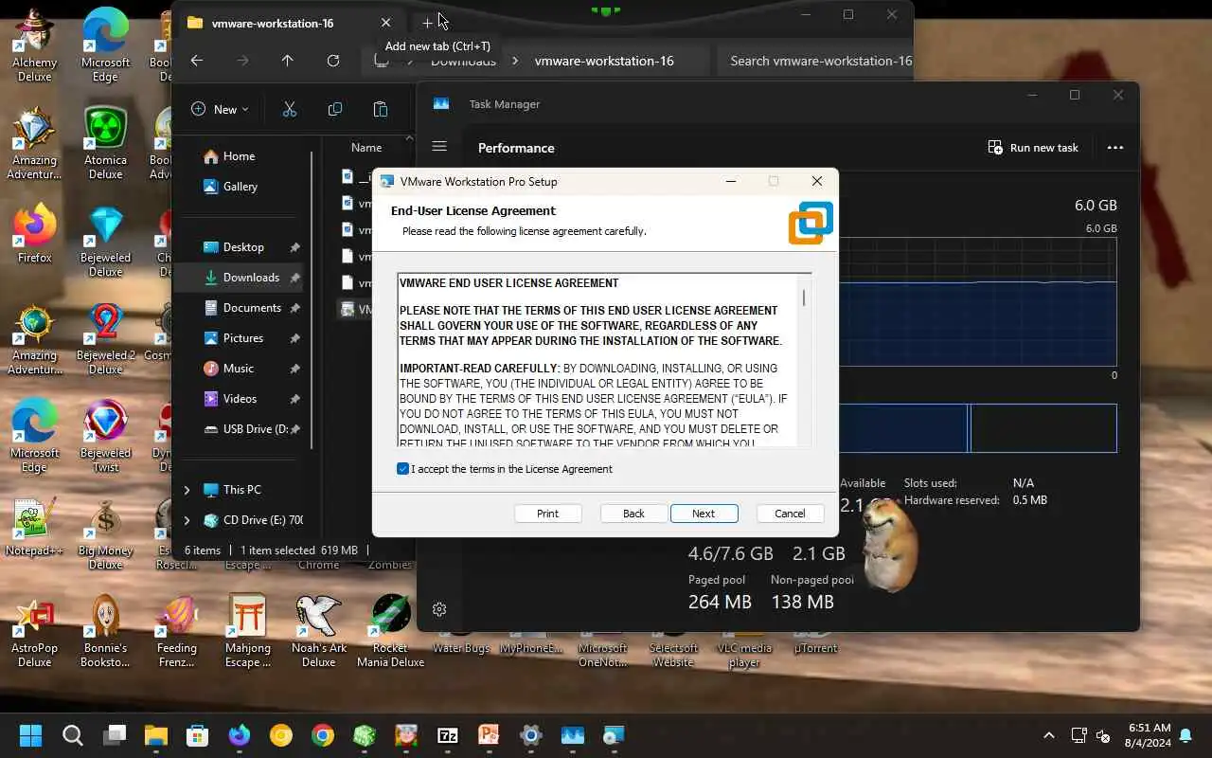Show hidden system tray icons
This screenshot has width=1212, height=758.
[x=1048, y=735]
